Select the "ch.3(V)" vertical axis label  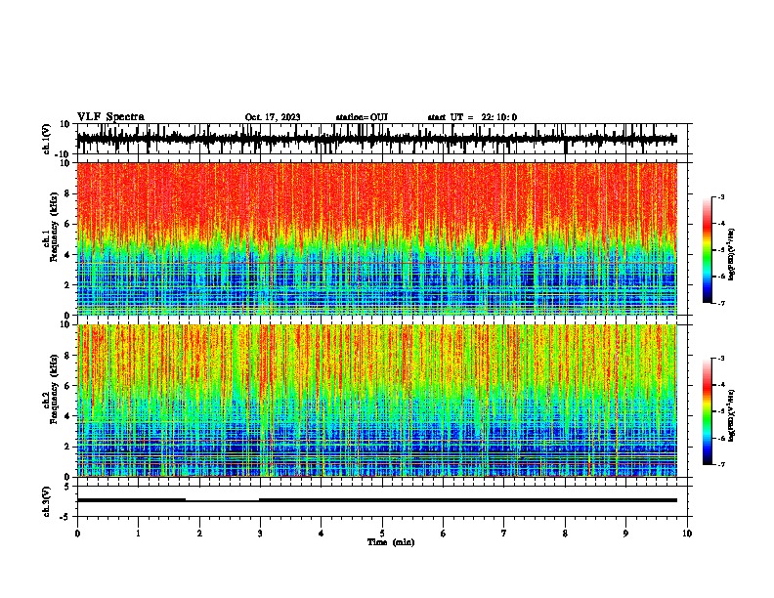click(47, 501)
